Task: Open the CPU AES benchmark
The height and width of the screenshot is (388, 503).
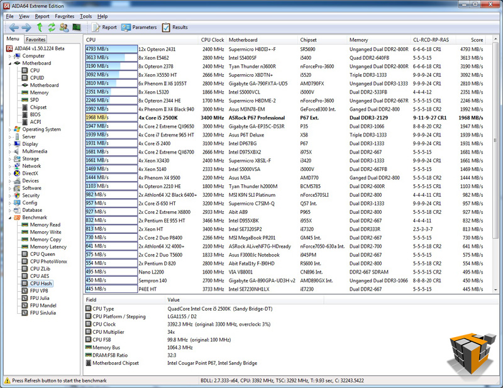Action: pos(40,276)
